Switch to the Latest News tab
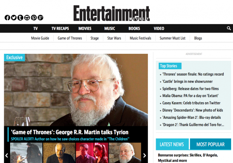Image resolution: width=233 pixels, height=163 pixels. tap(172, 144)
